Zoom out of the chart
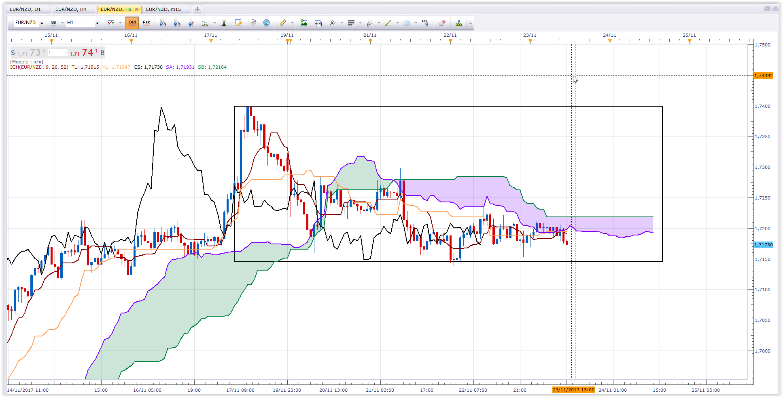The image size is (783, 397). tap(177, 23)
